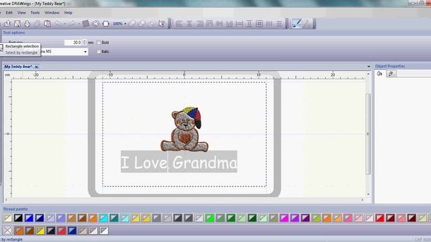Switch to the My Teddy Bear tab
Screen dimensions: 431x242
(18, 67)
